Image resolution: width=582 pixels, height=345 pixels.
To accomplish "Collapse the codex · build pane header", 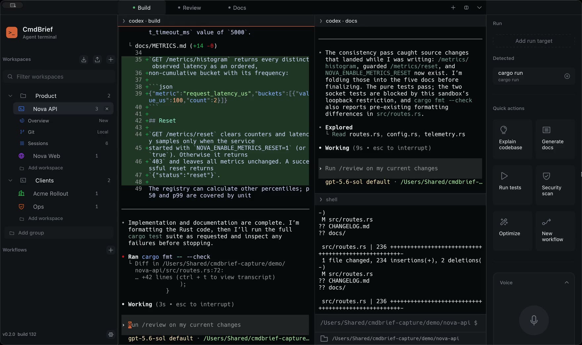I will point(124,21).
